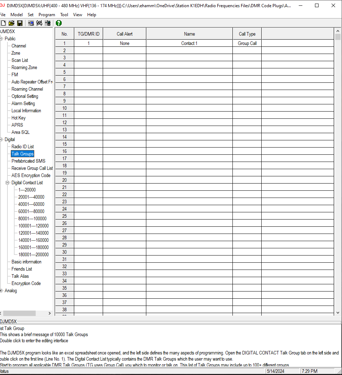The height and width of the screenshot is (375, 342).
Task: Click tree panel scroll right arrow
Action: point(50,313)
